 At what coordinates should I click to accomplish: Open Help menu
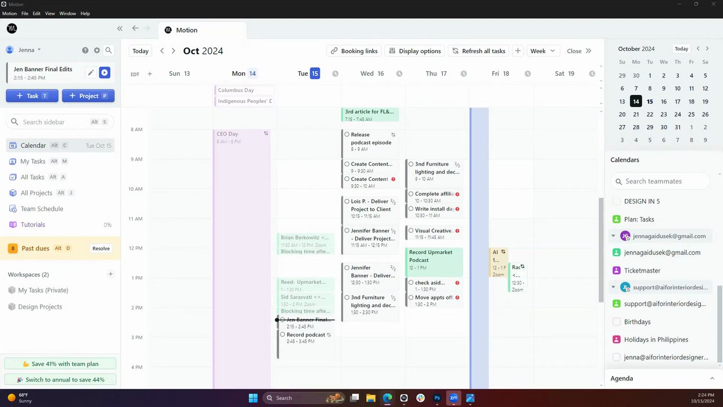pyautogui.click(x=85, y=14)
